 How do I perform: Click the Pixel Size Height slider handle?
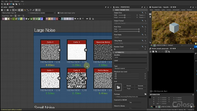(139, 32)
